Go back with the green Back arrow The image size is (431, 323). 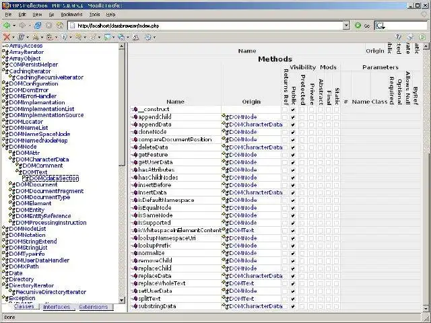tap(7, 26)
